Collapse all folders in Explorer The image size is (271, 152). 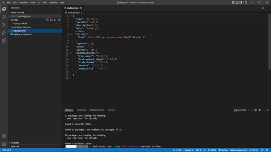59,20
